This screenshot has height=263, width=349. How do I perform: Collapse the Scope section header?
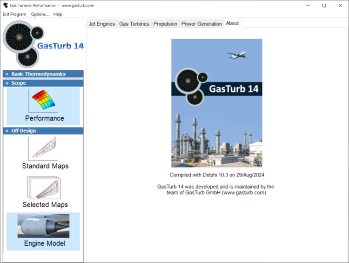click(x=43, y=83)
